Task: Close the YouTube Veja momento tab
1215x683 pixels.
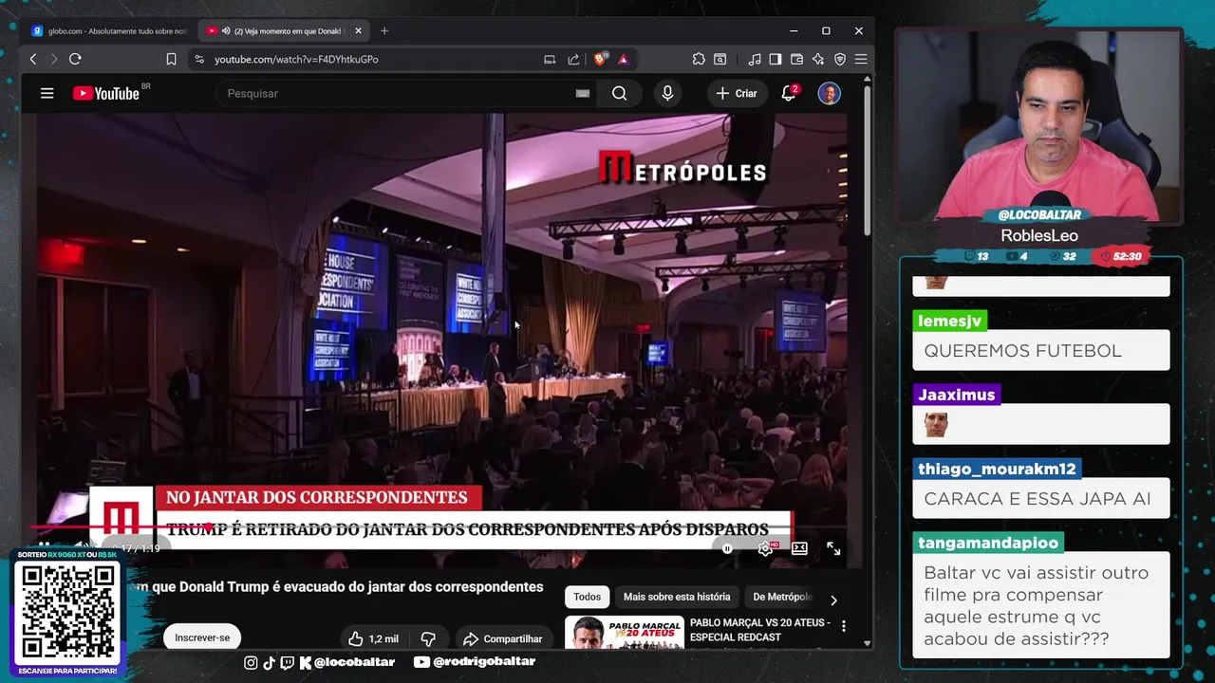Action: (358, 31)
